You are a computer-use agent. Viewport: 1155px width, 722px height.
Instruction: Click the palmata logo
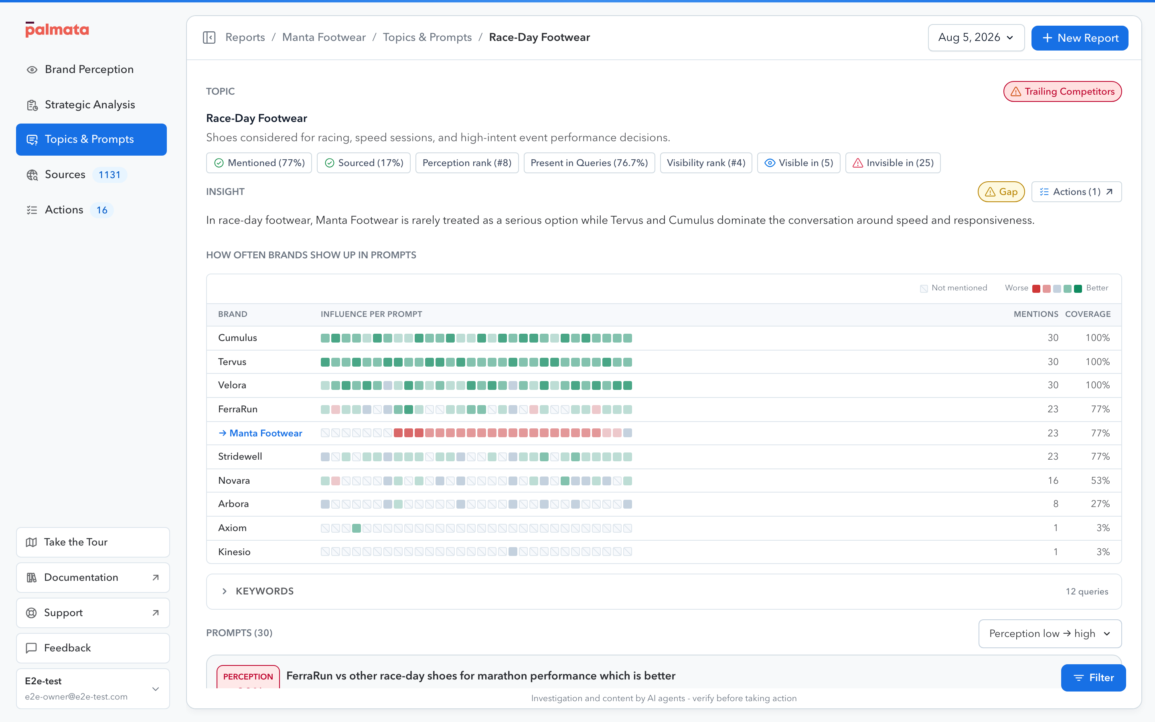(57, 30)
